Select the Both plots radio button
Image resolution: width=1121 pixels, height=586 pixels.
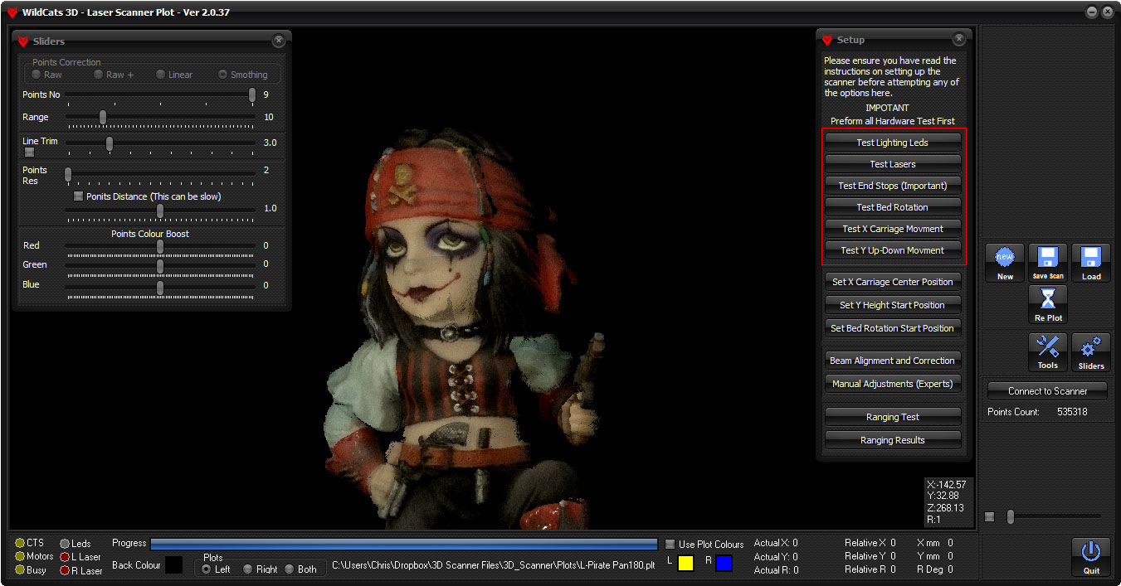[290, 569]
